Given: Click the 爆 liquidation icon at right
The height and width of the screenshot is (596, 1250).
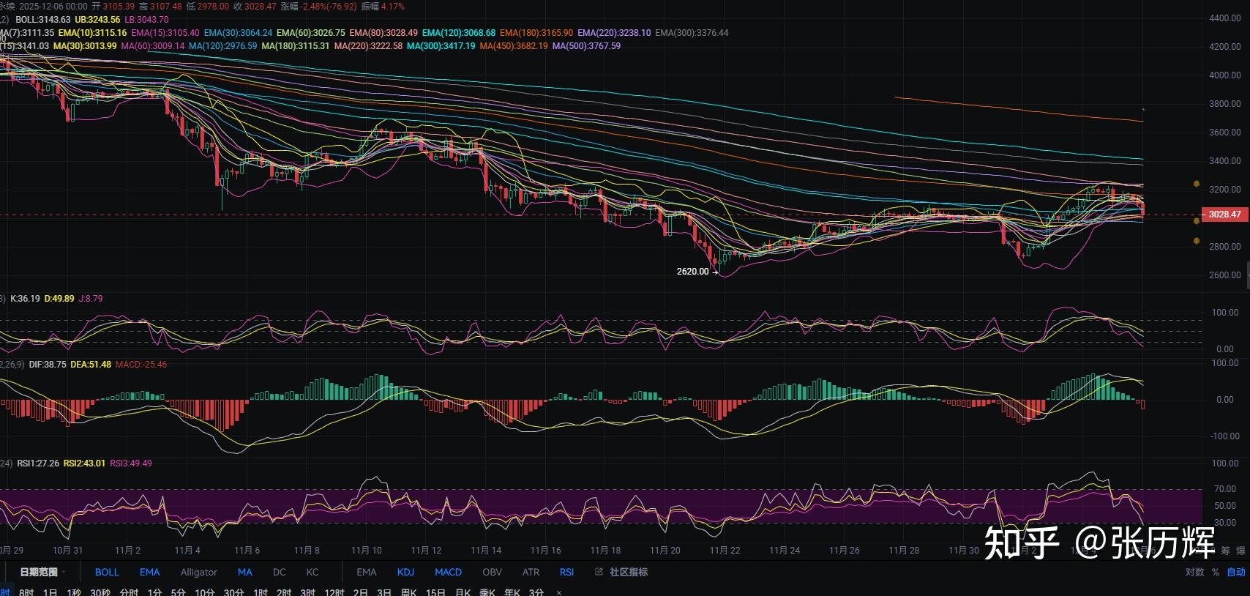Looking at the screenshot, I should (1240, 551).
